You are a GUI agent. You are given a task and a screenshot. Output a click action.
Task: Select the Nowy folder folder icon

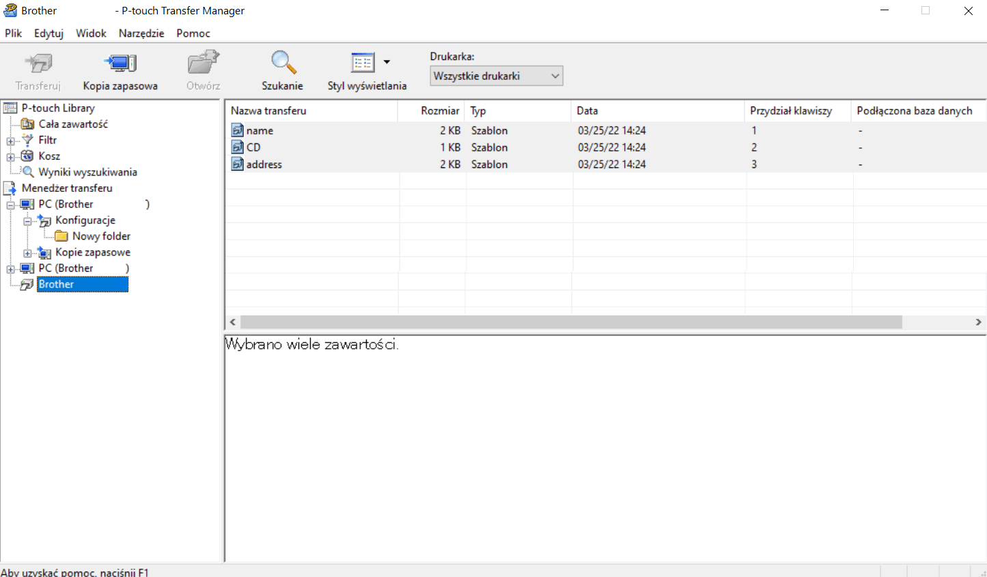(61, 236)
